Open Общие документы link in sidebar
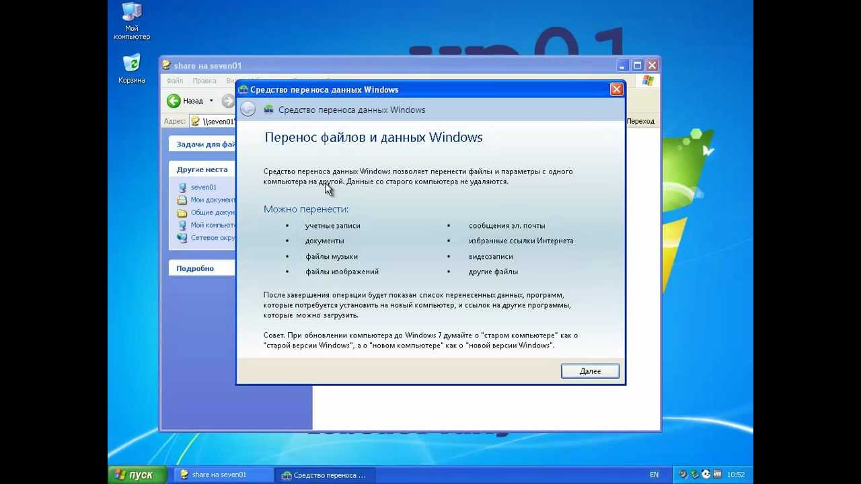Viewport: 861px width, 484px height. 213,212
